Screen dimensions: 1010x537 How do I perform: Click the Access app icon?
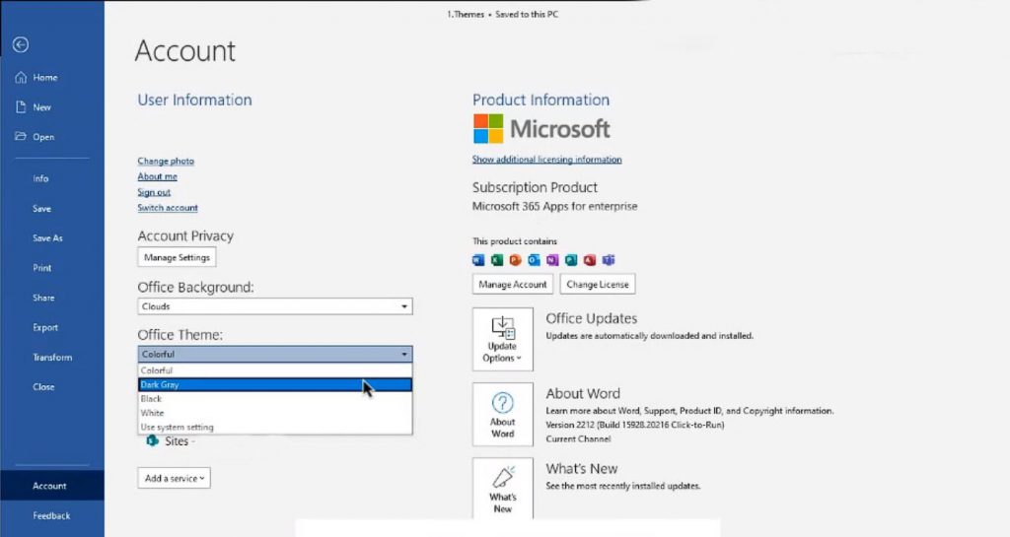pyautogui.click(x=590, y=260)
